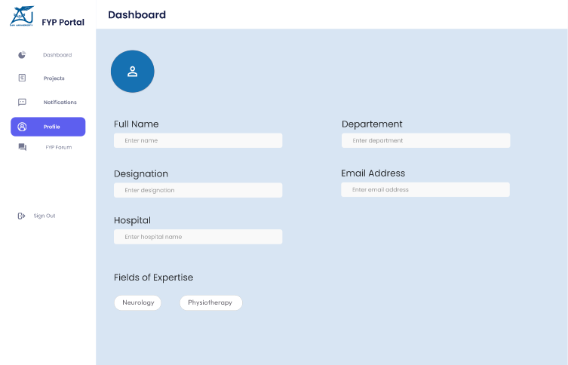The height and width of the screenshot is (365, 568).
Task: Click the Projects document icon
Action: pos(23,78)
